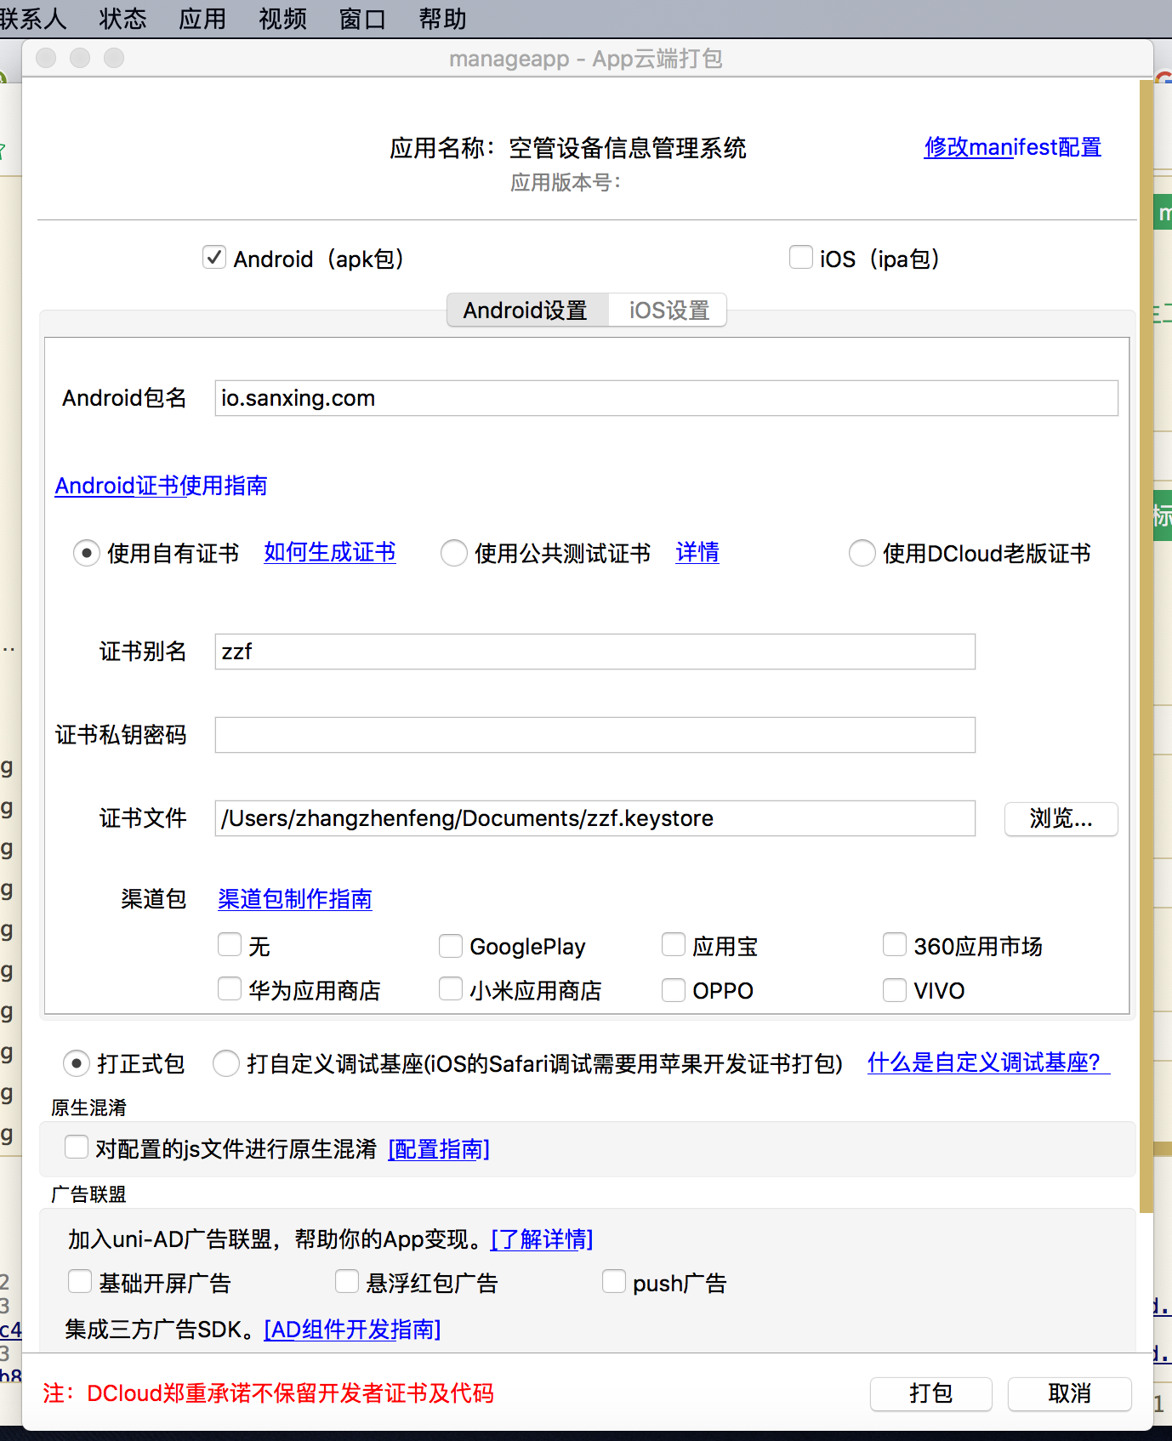The image size is (1172, 1441).
Task: Switch to the Android设置 tab
Action: click(x=527, y=310)
